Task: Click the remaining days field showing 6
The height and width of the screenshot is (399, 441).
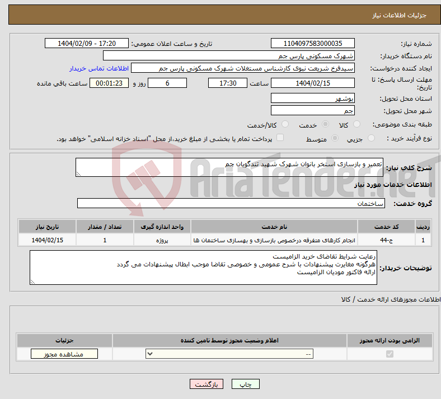Action: (x=167, y=83)
